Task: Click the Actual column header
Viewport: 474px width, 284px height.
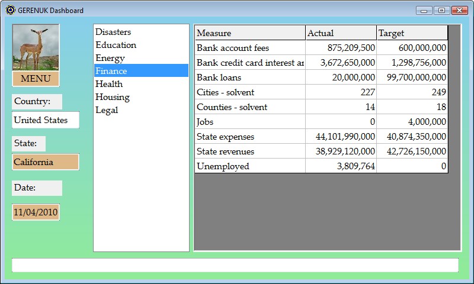Action: coord(341,33)
